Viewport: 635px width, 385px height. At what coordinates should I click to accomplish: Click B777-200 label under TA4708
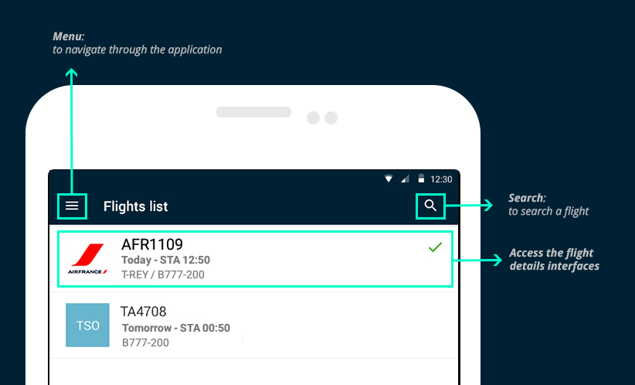(x=145, y=342)
